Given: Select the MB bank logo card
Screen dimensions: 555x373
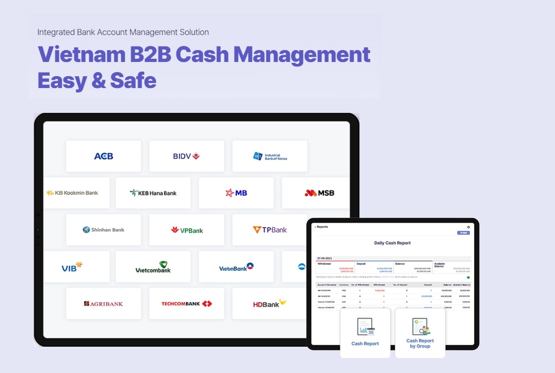Looking at the screenshot, I should click(236, 193).
